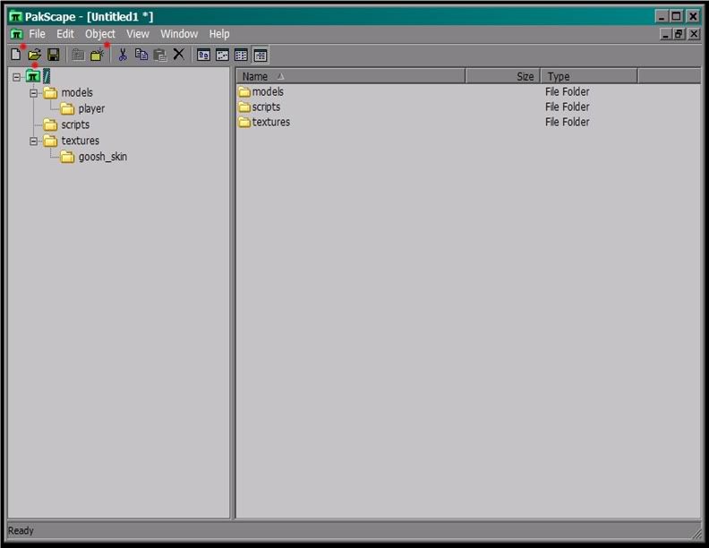This screenshot has height=548, width=709.
Task: Sort by the Size column header
Action: (x=502, y=76)
